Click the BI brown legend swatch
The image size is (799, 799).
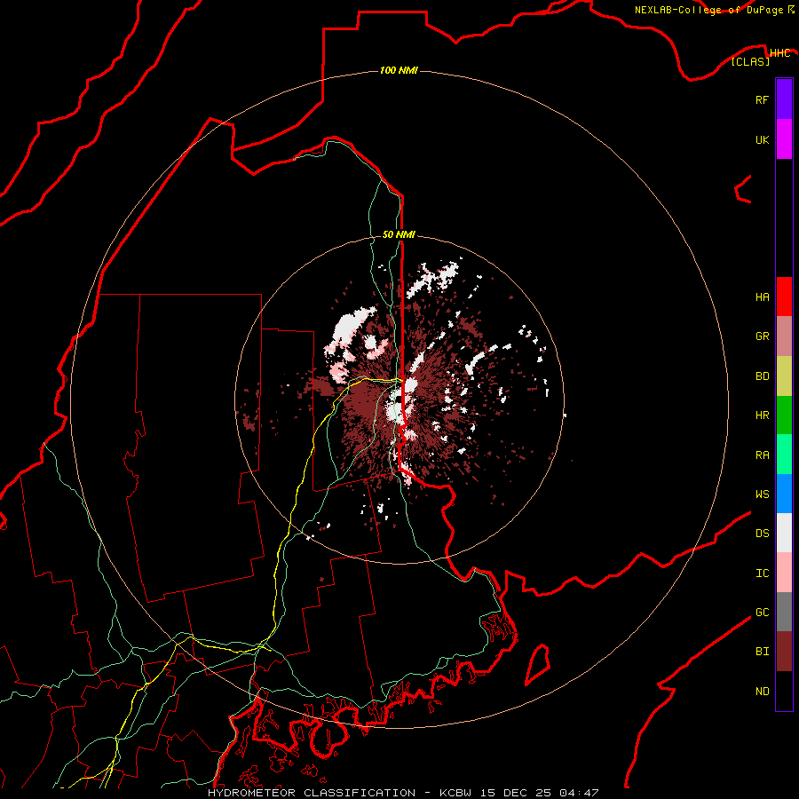pos(784,652)
